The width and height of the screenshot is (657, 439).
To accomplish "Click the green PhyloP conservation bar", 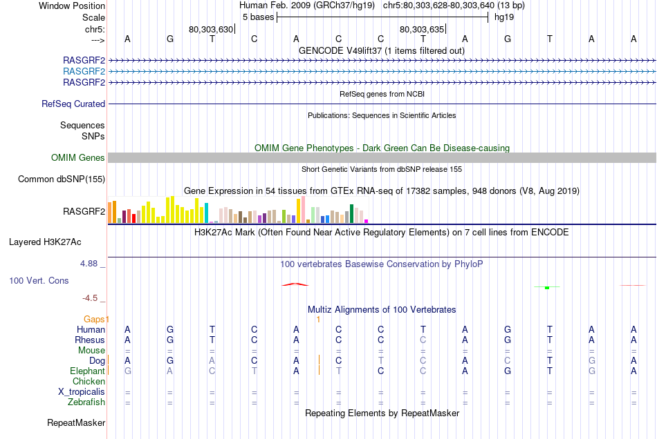I will click(547, 288).
